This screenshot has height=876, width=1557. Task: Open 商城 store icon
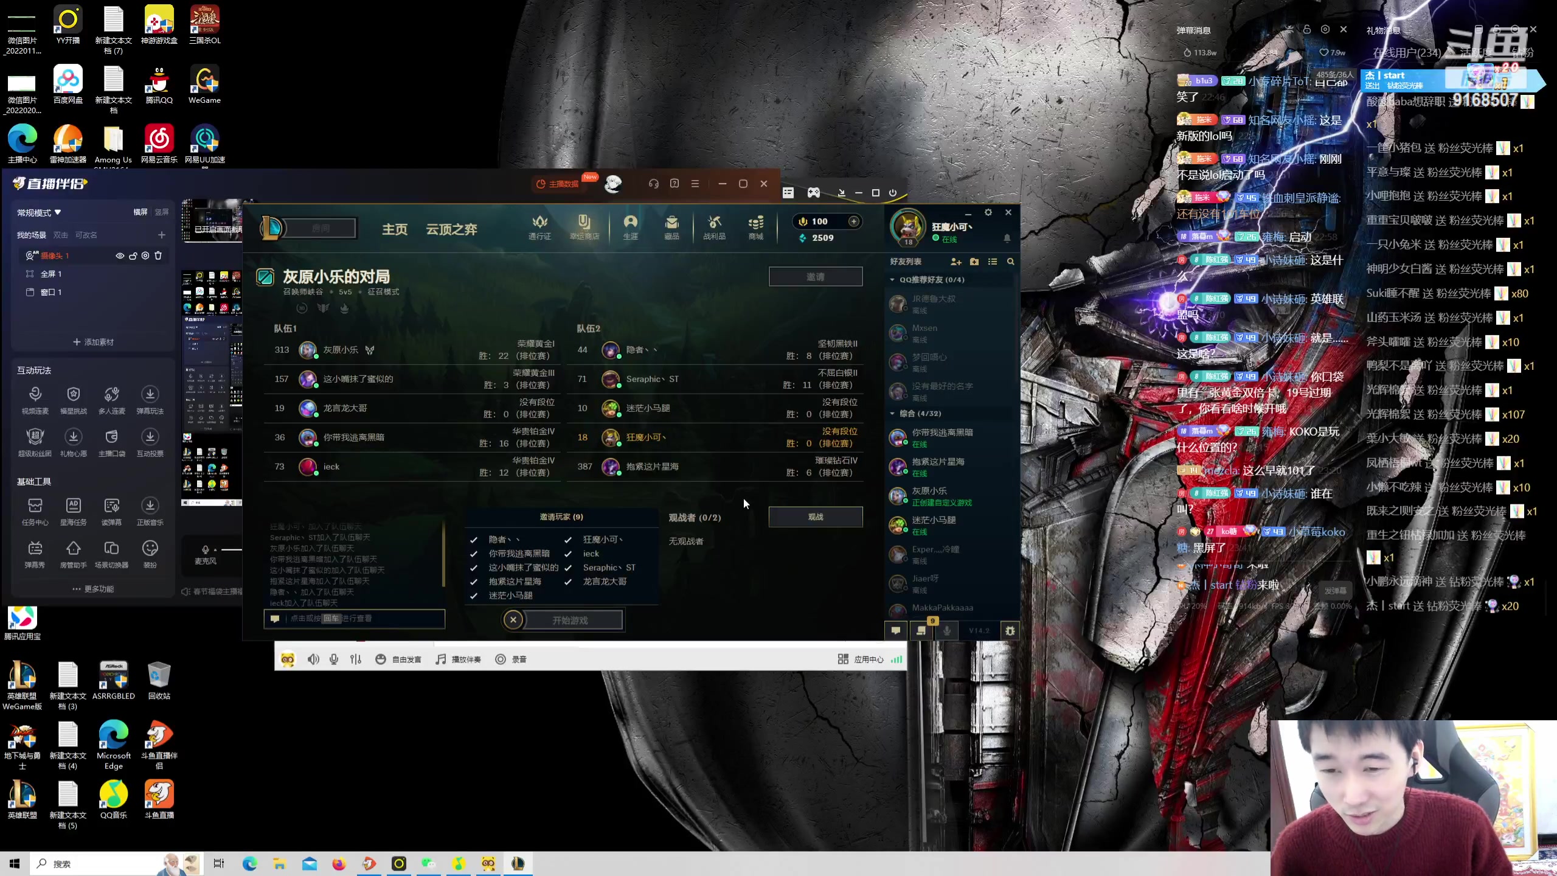(x=756, y=227)
